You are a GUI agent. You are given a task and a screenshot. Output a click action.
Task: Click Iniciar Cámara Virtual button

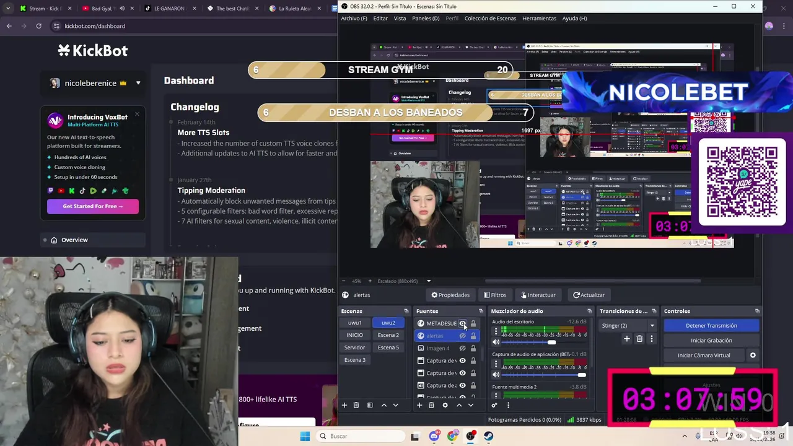(x=704, y=356)
